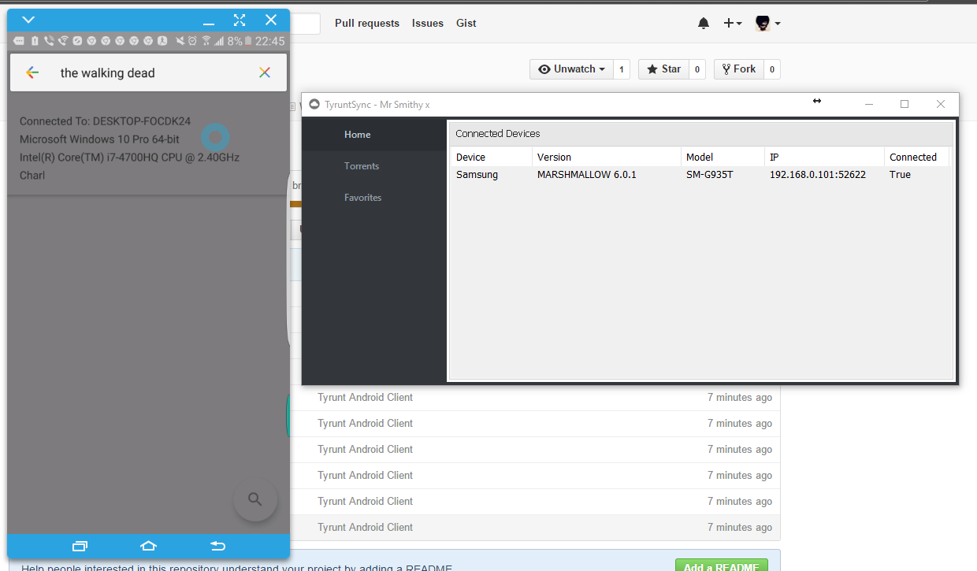Viewport: 977px width, 571px height.
Task: Click the phone status bar battery icon
Action: [248, 41]
